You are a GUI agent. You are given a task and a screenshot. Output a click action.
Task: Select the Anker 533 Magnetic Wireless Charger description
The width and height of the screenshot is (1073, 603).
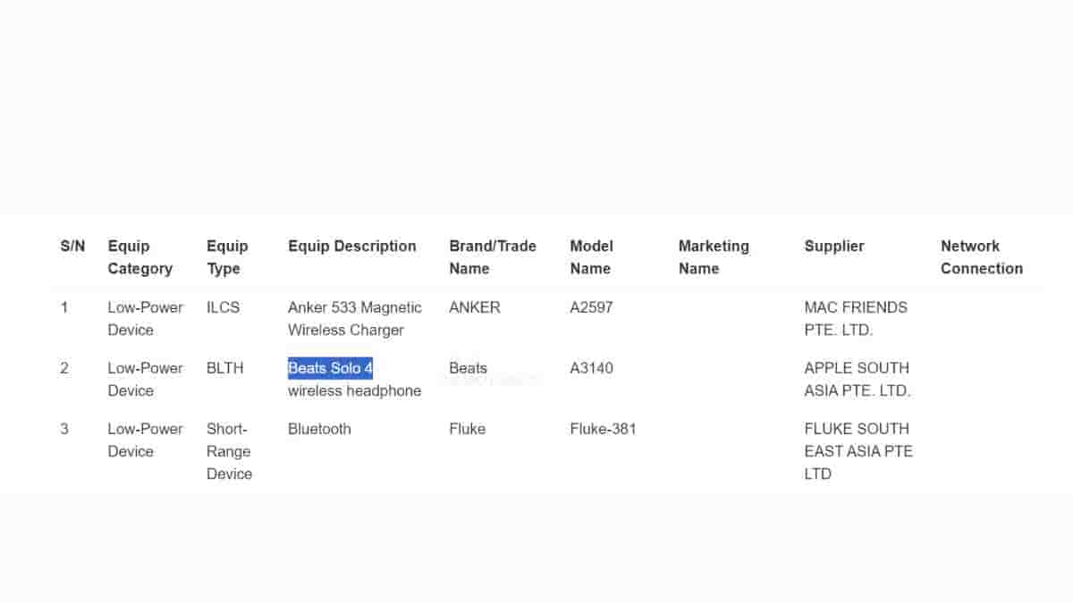click(354, 319)
